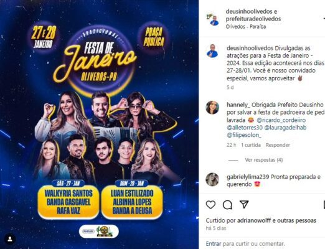Viewport: 325px width, 249px height.
Task: Open the post author's profile picture in header
Action: point(212,19)
